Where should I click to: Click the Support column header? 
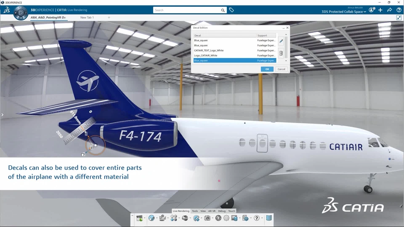point(266,35)
